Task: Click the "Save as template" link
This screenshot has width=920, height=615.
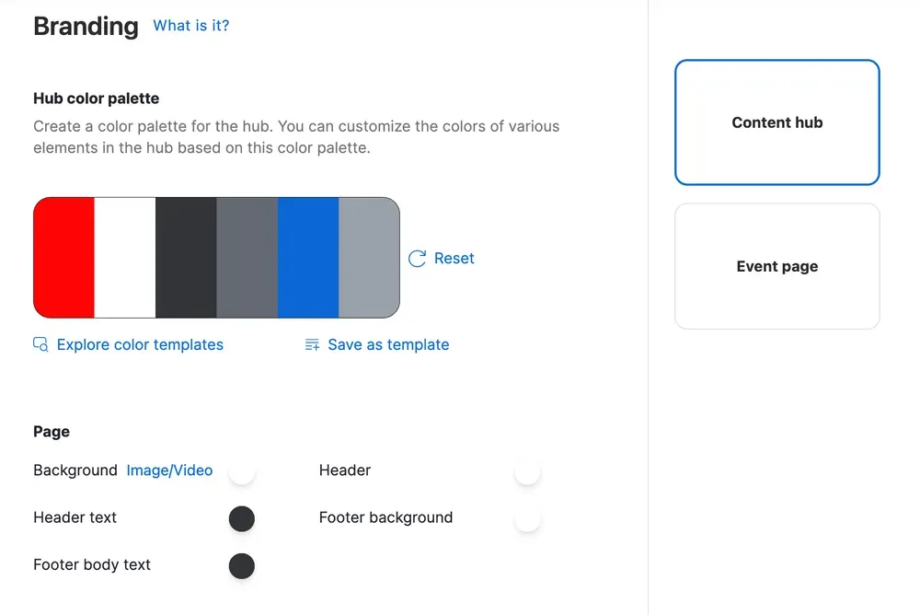Action: coord(388,344)
